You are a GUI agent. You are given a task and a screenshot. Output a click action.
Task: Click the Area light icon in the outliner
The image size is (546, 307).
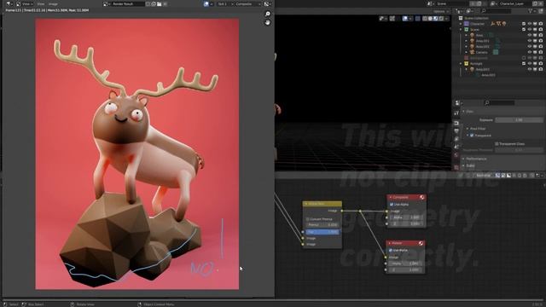tap(472, 35)
